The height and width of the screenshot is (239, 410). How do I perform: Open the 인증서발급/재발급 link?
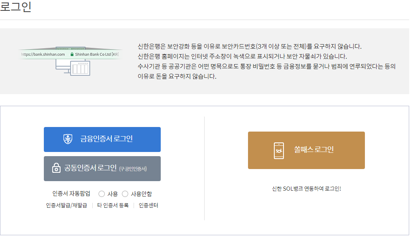point(66,205)
